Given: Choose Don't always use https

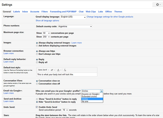Looking at the screenshot, I should click(37, 54).
